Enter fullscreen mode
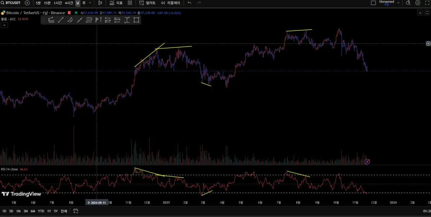 (427, 3)
